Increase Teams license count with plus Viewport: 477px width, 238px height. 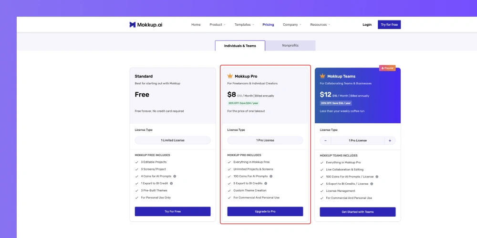tap(390, 140)
